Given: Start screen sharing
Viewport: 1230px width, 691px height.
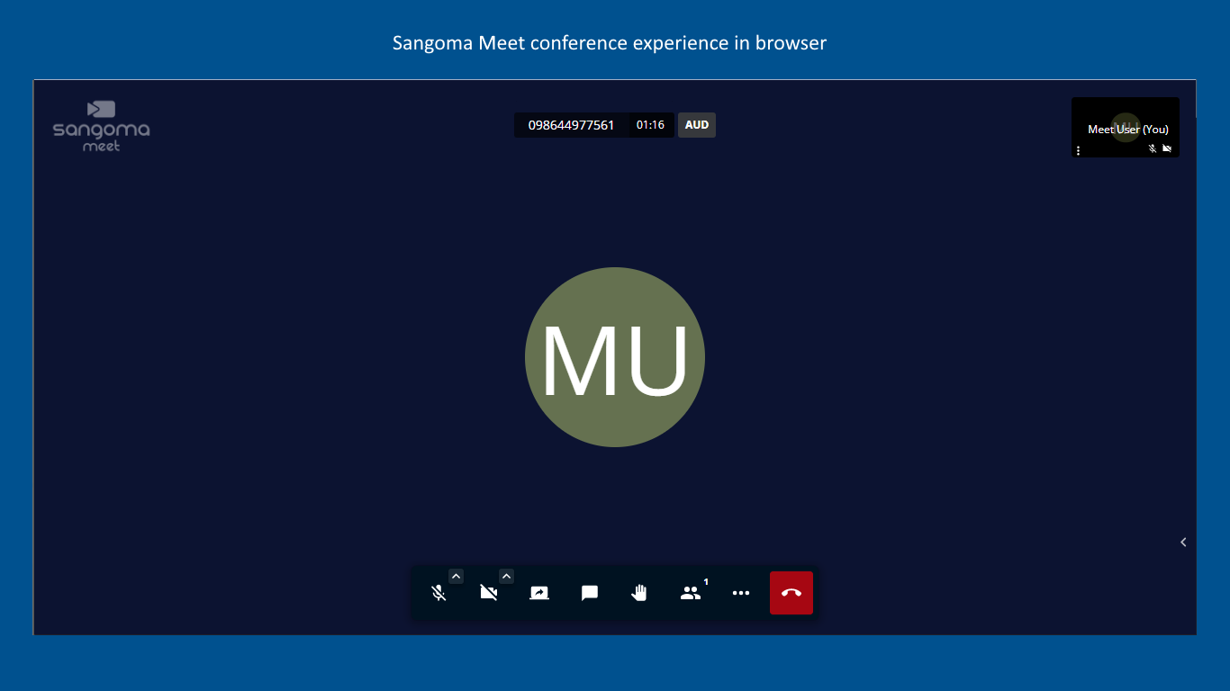Looking at the screenshot, I should pyautogui.click(x=539, y=593).
